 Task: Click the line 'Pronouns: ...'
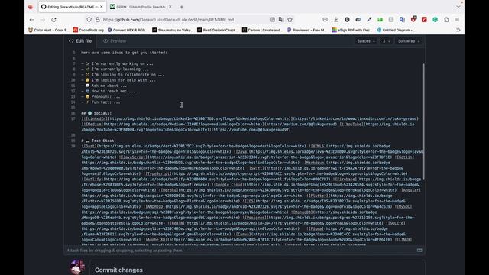tap(101, 97)
